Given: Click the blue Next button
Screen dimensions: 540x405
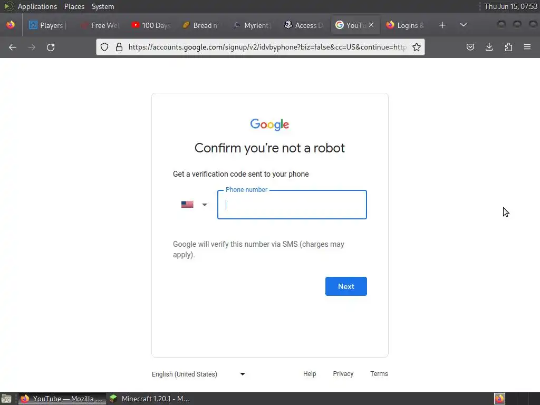Looking at the screenshot, I should [x=346, y=286].
